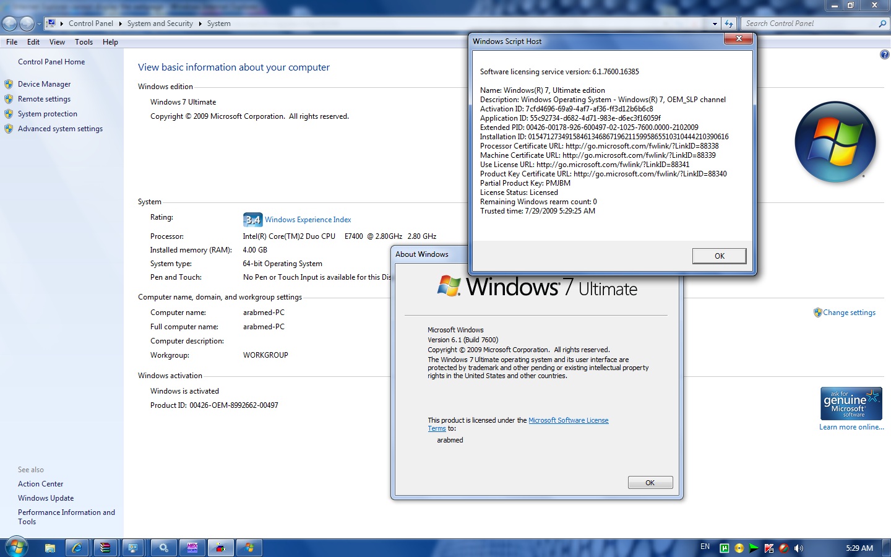
Task: Open Kaspersky from the system tray
Action: (769, 547)
